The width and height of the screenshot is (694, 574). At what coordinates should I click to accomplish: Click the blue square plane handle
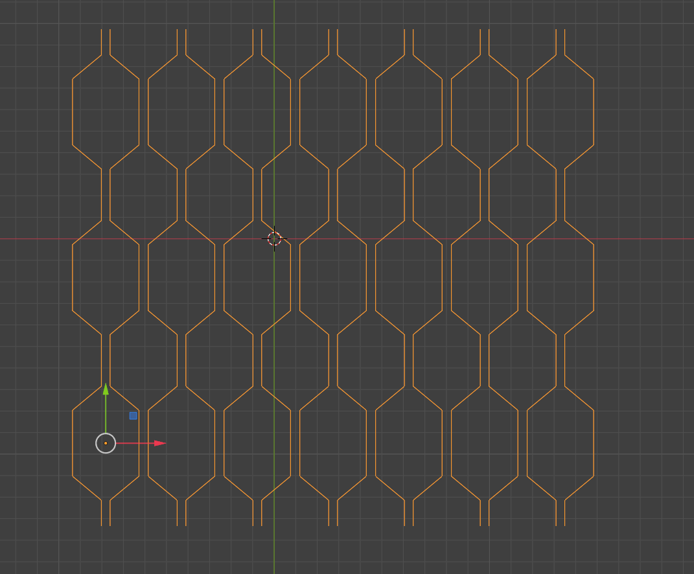133,415
